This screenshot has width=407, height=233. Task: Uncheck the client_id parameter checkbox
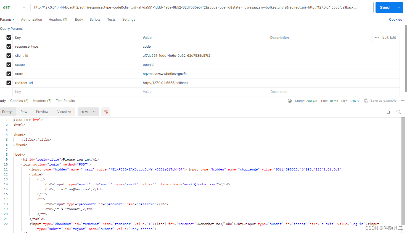[9, 56]
